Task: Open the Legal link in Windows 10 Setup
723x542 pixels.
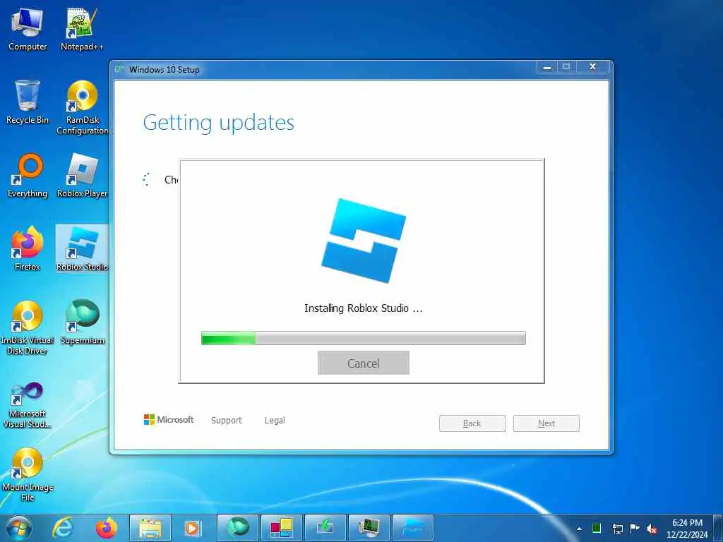Action: 275,421
